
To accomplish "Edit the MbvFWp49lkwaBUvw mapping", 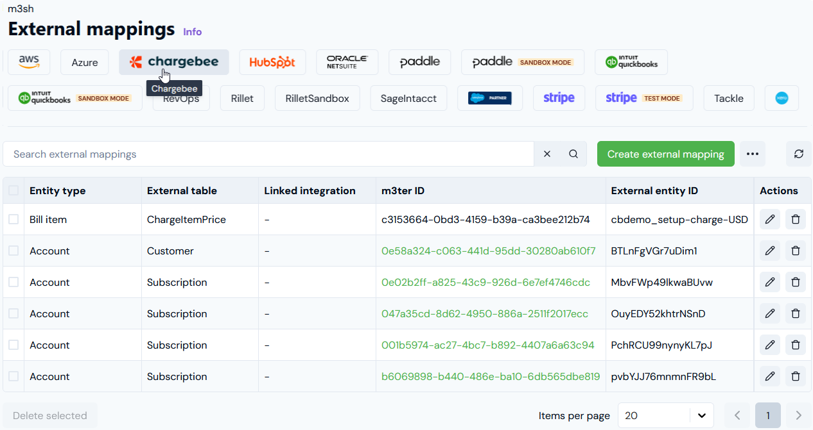I will point(770,282).
